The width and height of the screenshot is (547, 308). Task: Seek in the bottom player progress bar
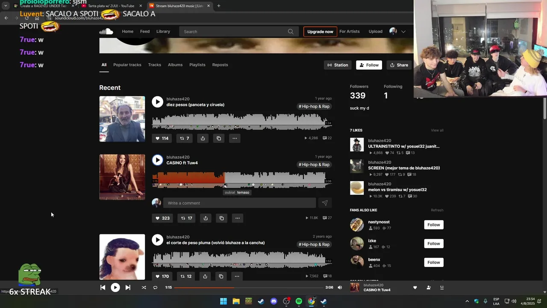[248, 287]
